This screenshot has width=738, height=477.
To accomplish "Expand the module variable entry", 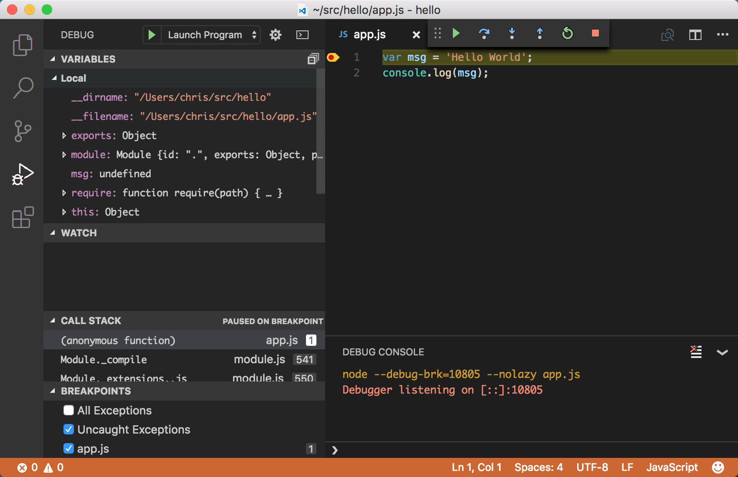I will (64, 154).
